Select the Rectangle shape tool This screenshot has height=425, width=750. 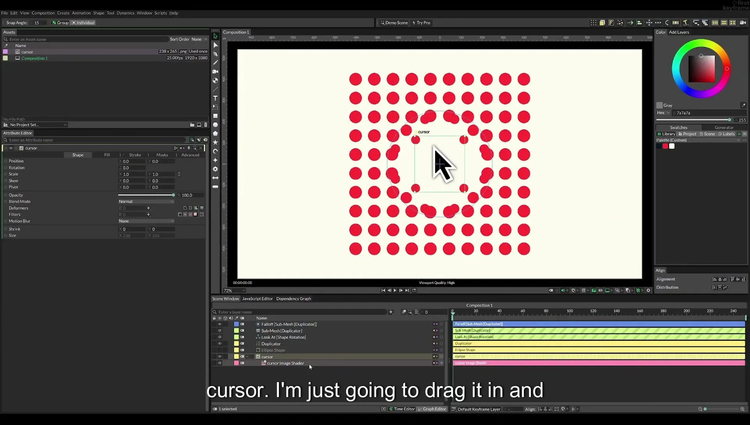coord(215,116)
